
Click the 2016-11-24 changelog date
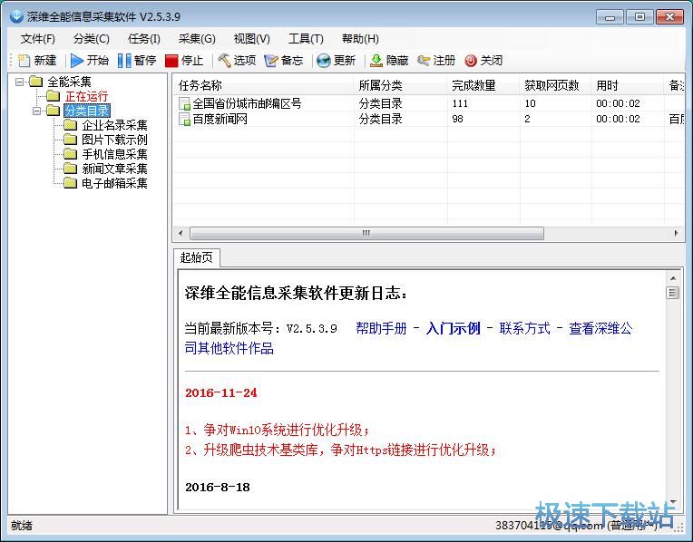(x=221, y=392)
